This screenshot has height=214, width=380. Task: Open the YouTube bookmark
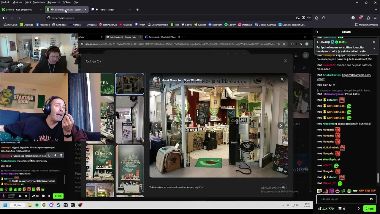click(126, 25)
